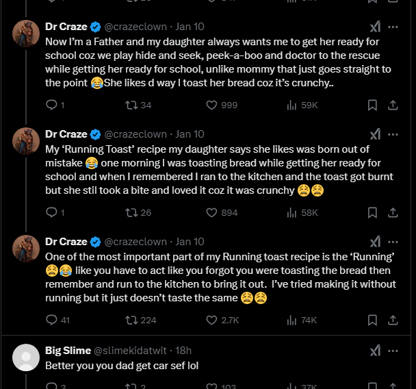Image resolution: width=416 pixels, height=389 pixels.
Task: Bookmark the tweet with 58K views
Action: point(372,212)
